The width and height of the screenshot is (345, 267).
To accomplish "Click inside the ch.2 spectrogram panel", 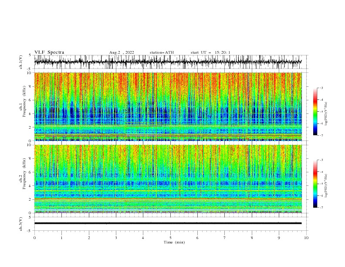I will click(168, 179).
